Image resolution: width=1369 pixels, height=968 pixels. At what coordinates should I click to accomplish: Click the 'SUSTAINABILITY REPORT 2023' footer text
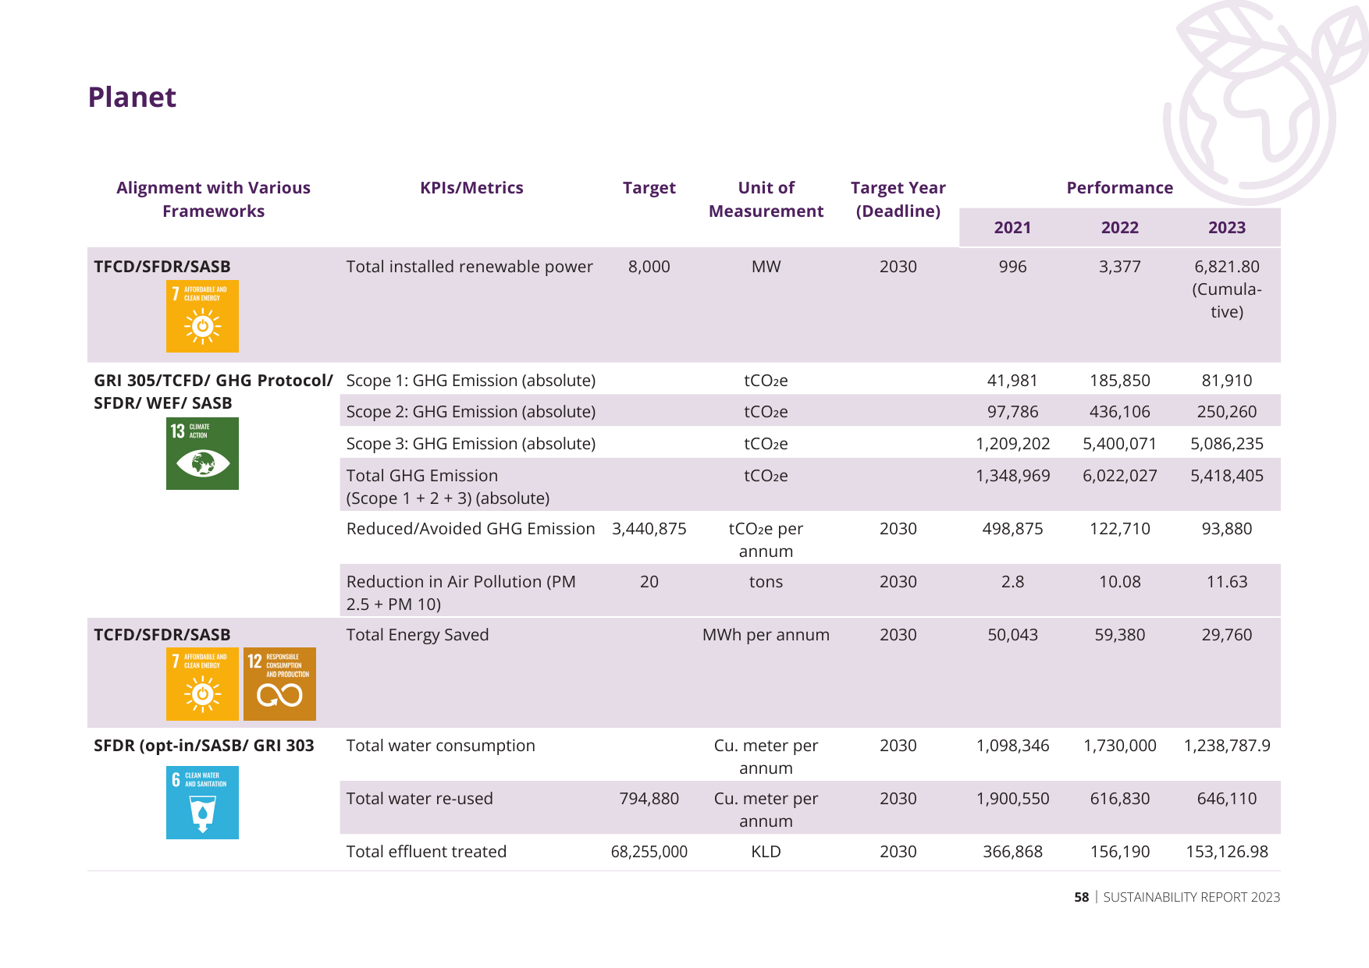click(1192, 897)
